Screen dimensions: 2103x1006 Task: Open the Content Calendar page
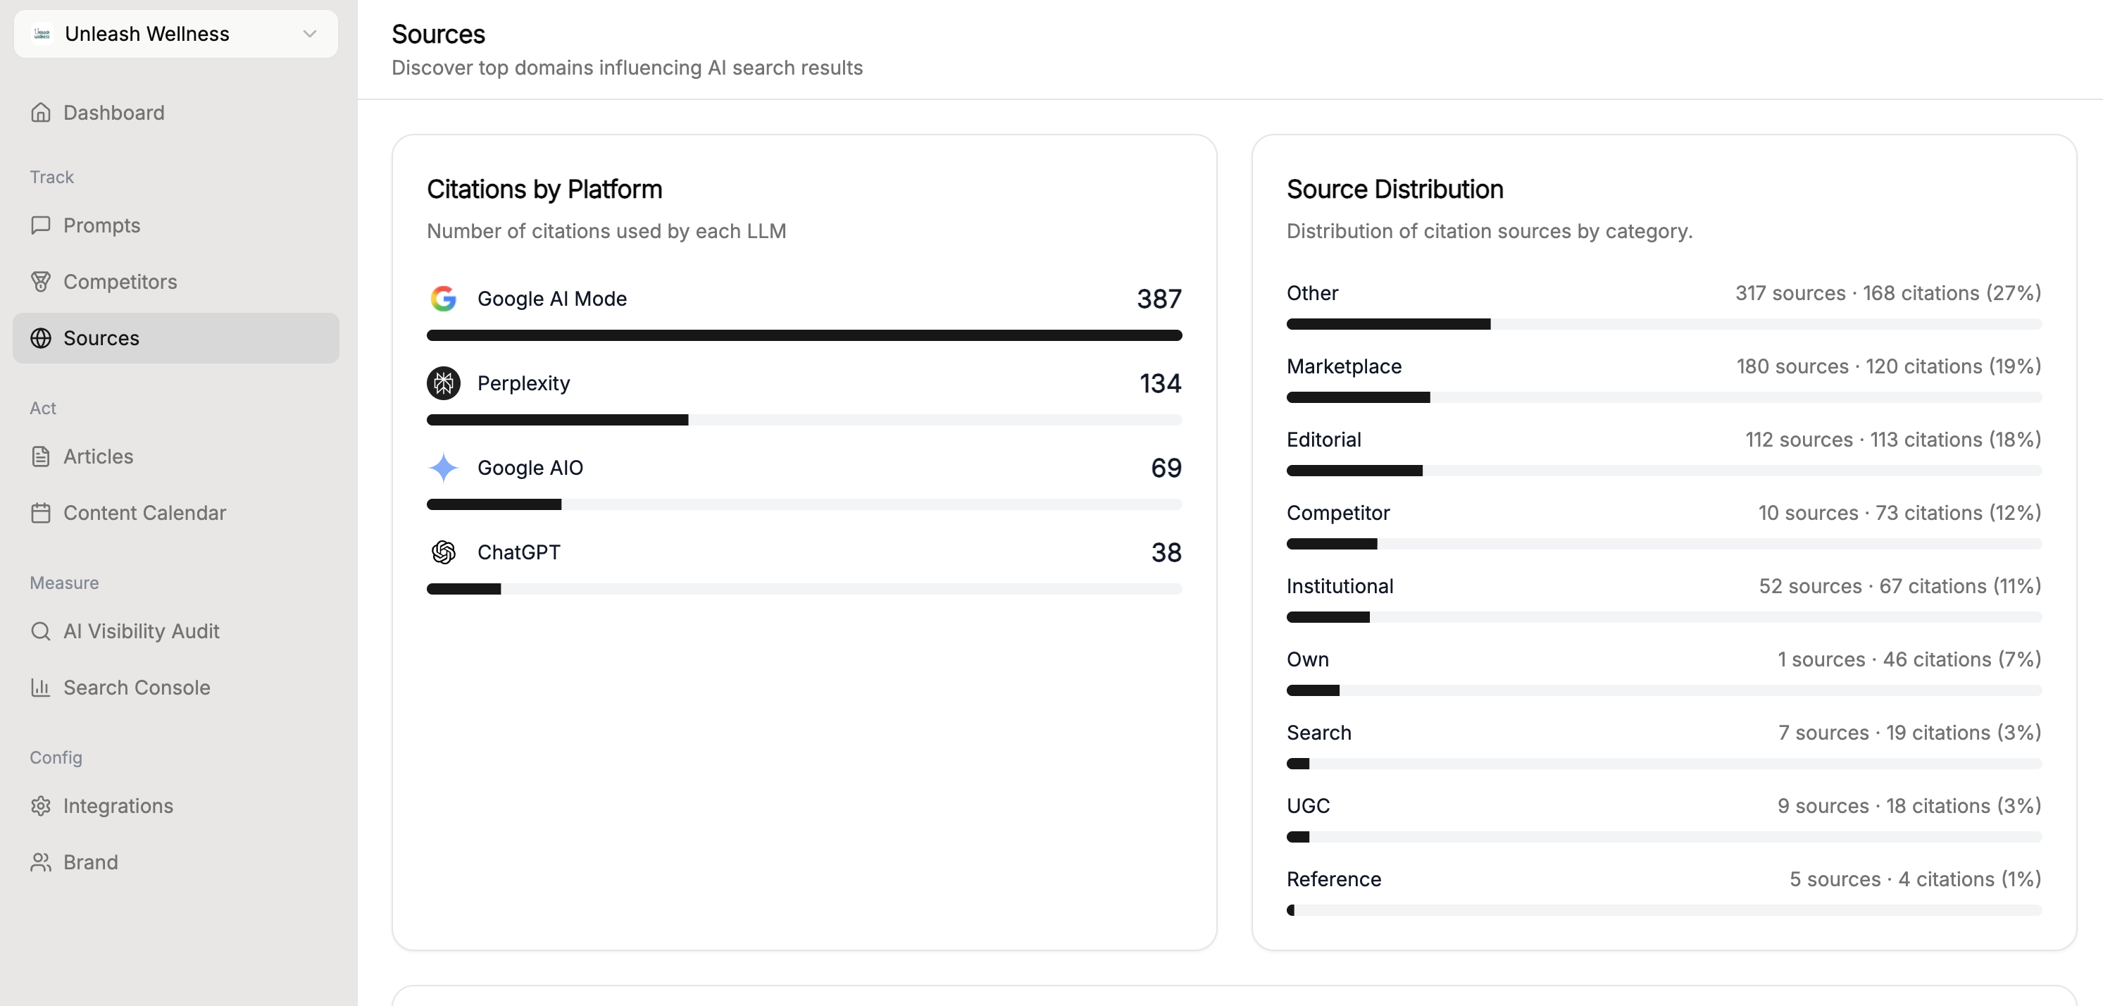coord(144,513)
